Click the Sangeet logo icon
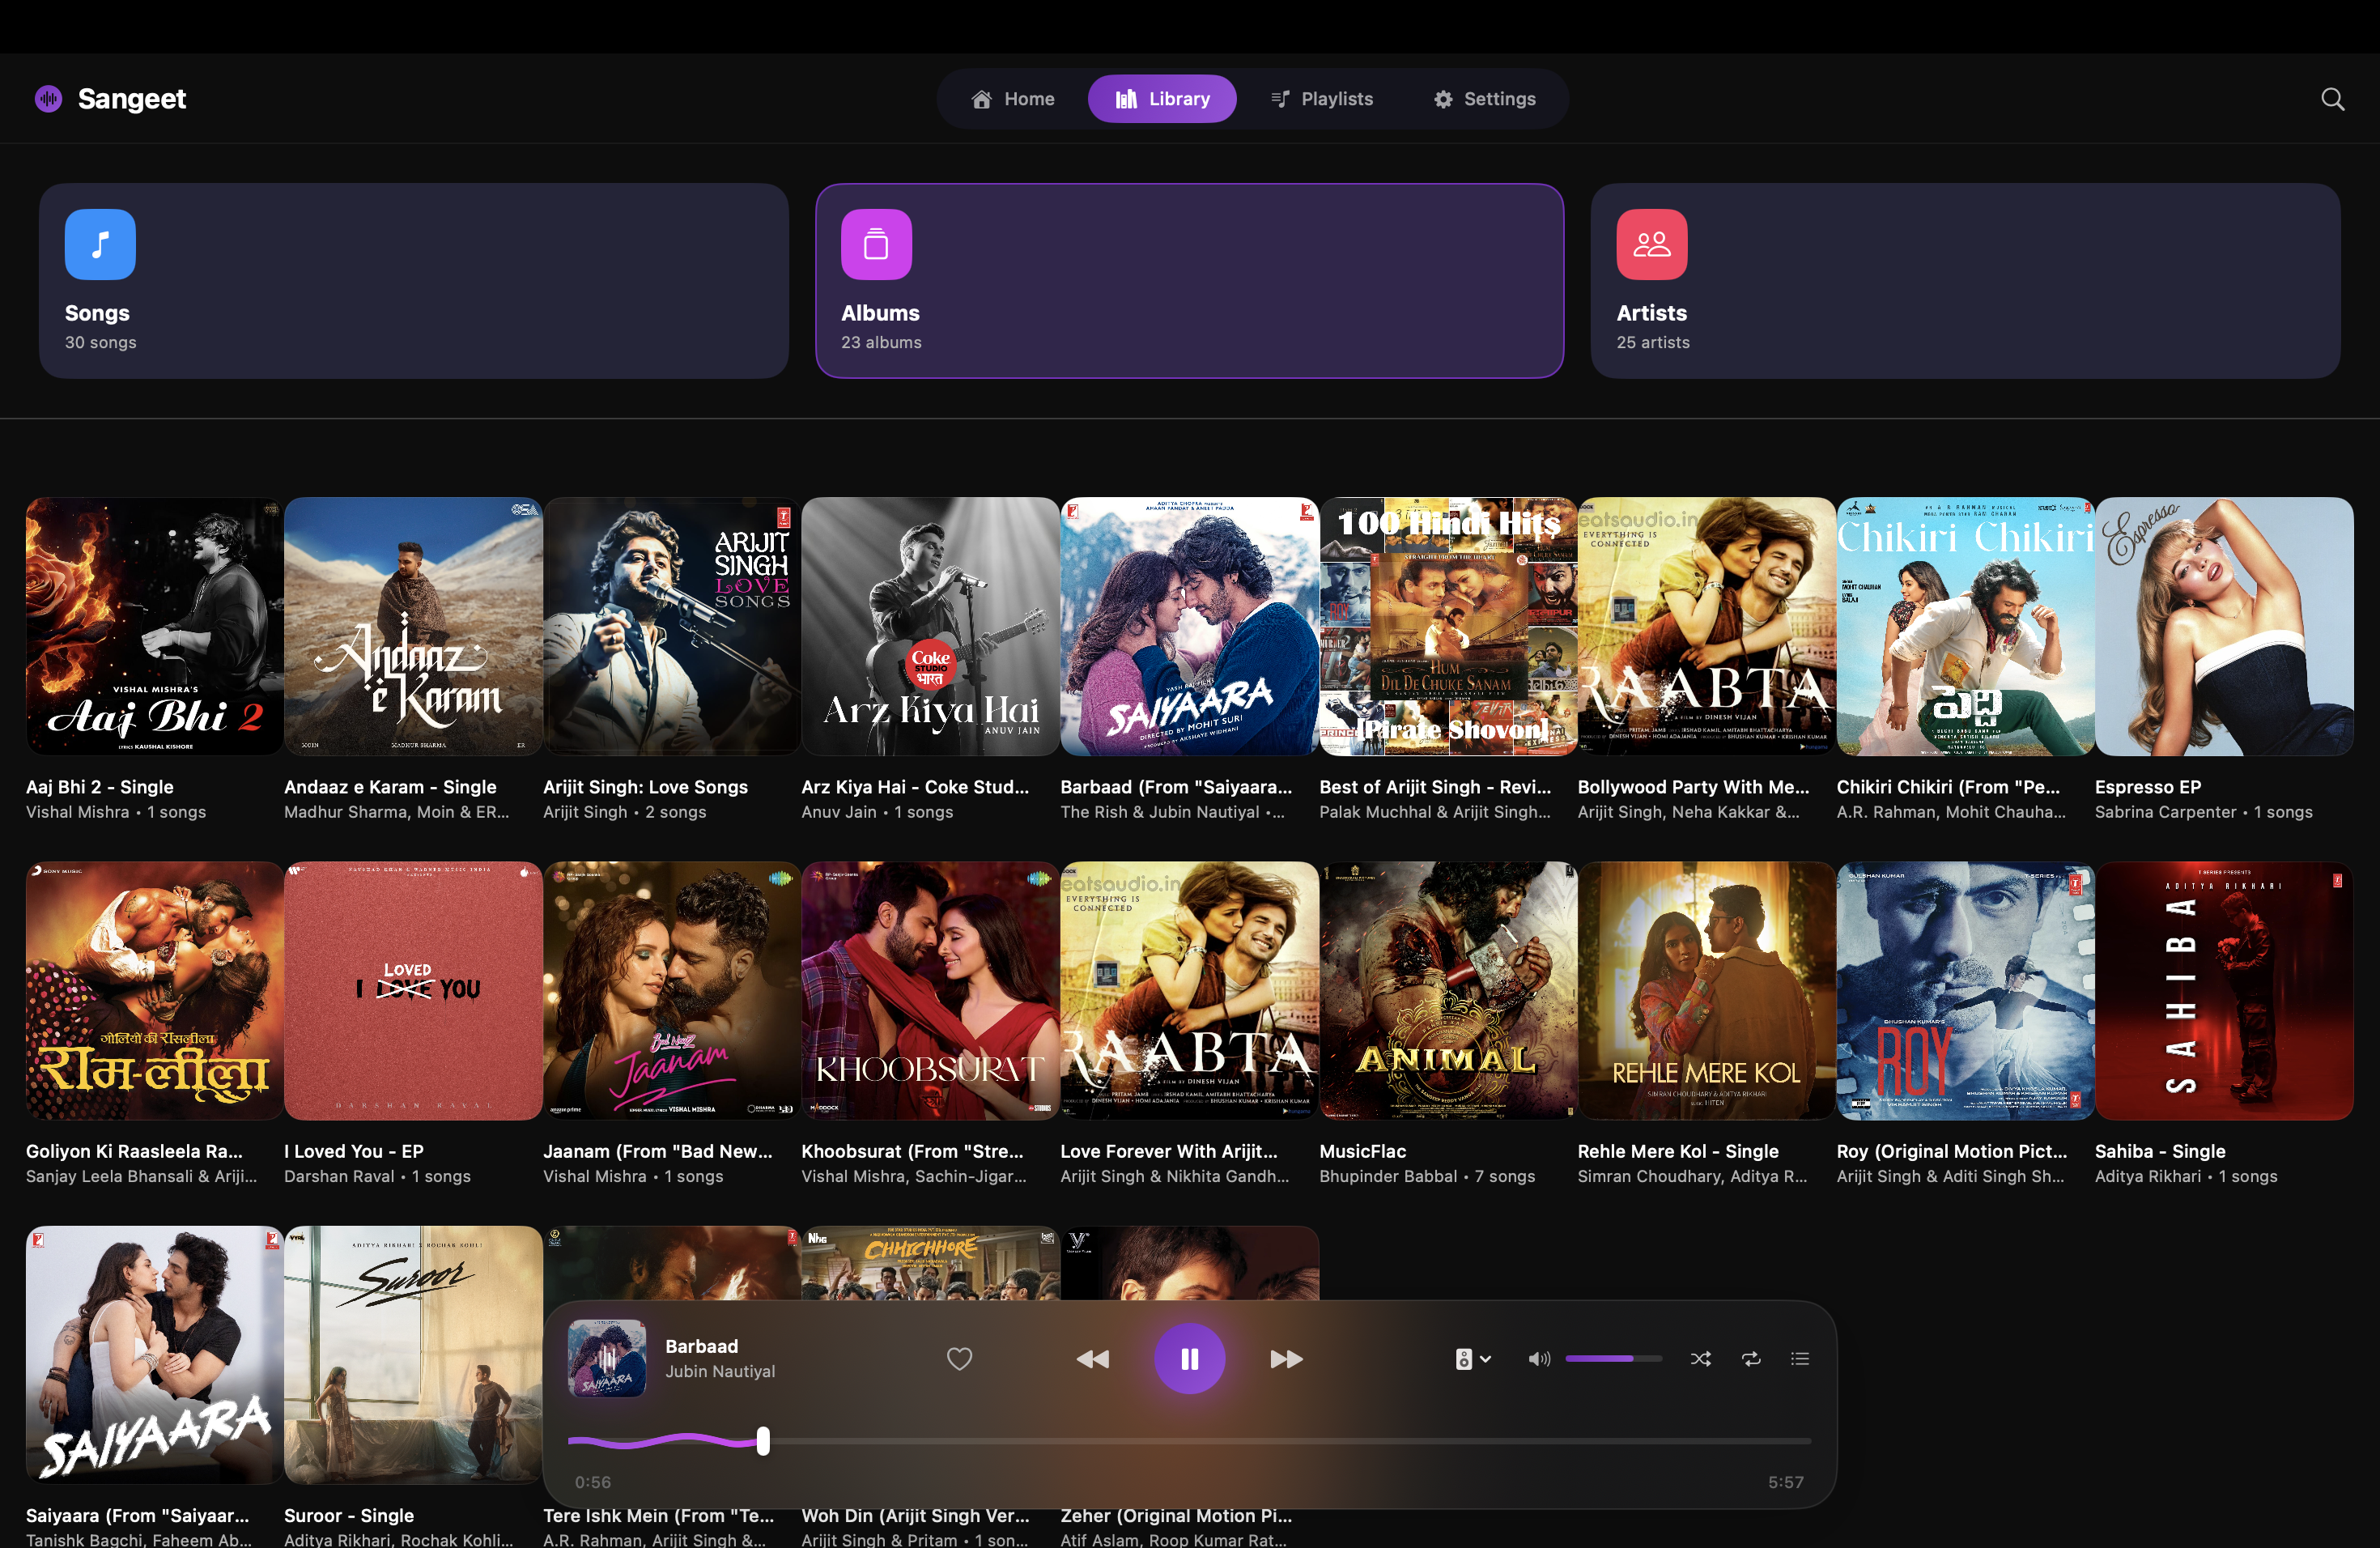2380x1548 pixels. point(48,98)
